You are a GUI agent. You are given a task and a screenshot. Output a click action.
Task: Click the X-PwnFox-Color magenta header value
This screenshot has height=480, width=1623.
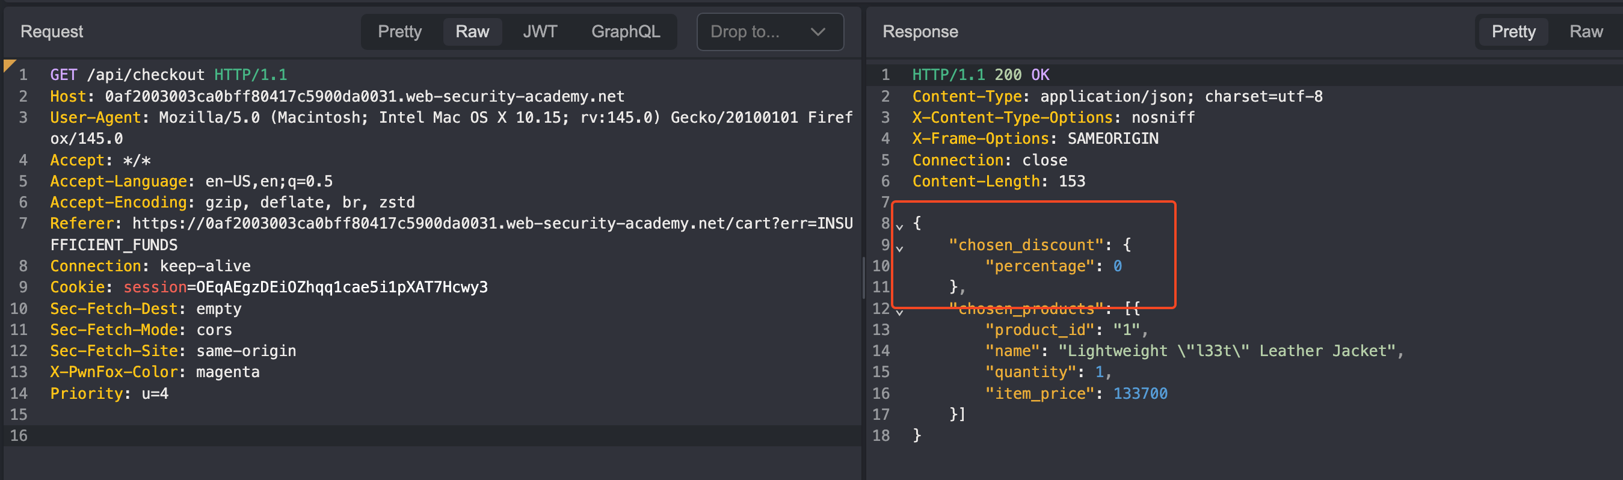(x=227, y=372)
